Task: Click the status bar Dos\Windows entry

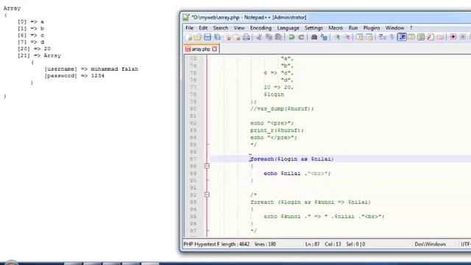Action: [430, 244]
